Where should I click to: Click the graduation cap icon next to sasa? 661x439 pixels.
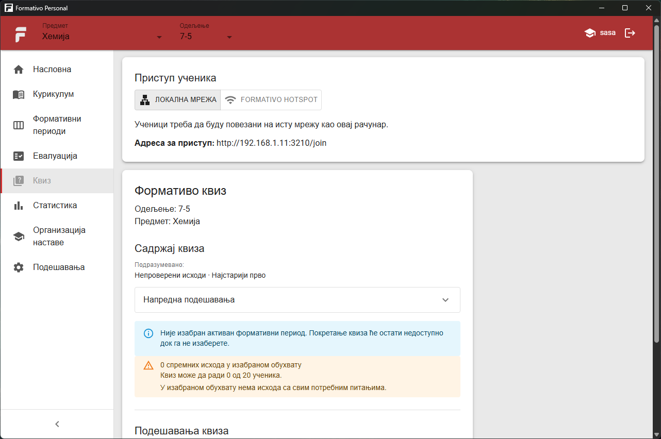coord(589,33)
